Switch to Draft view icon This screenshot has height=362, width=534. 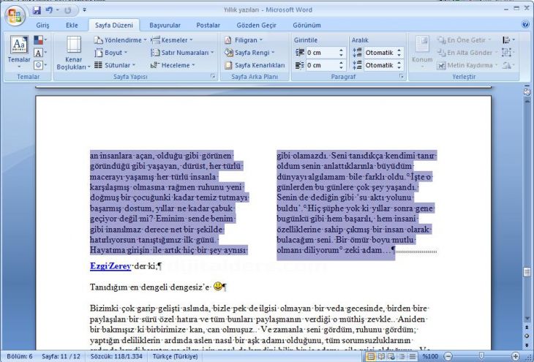(412, 357)
